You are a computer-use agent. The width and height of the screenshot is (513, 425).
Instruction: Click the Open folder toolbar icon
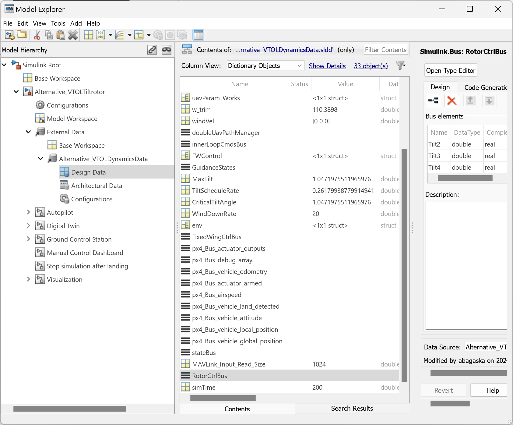pos(22,35)
